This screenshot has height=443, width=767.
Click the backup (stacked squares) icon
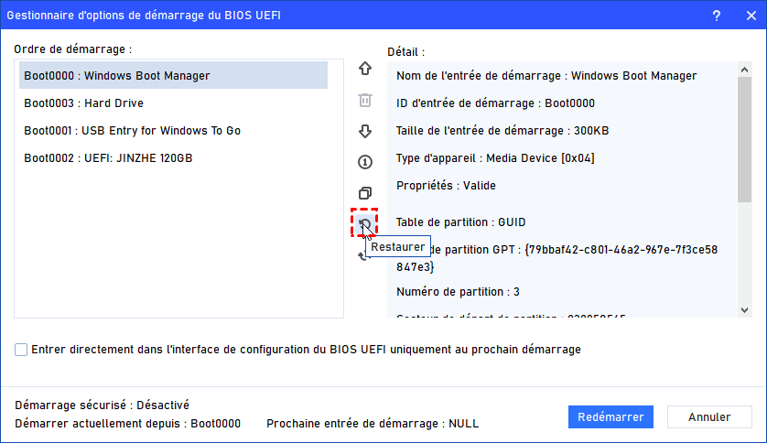365,193
